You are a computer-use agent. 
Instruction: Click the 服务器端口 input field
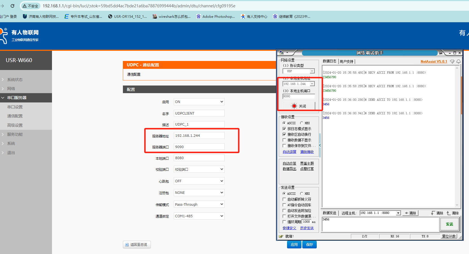(x=199, y=147)
